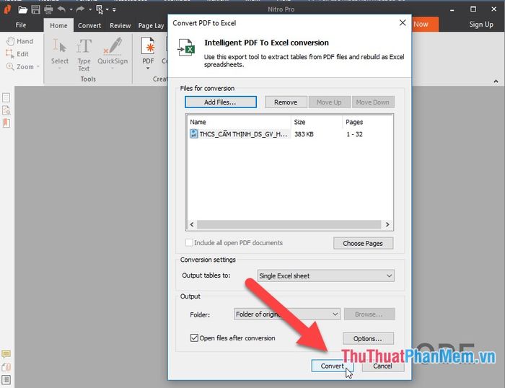Select the Hand tool
505x388 pixels.
[x=19, y=41]
